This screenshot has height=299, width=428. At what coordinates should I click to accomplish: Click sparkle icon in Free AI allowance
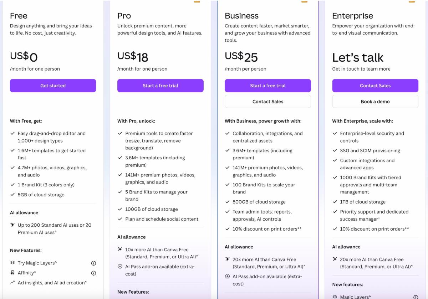click(12, 225)
